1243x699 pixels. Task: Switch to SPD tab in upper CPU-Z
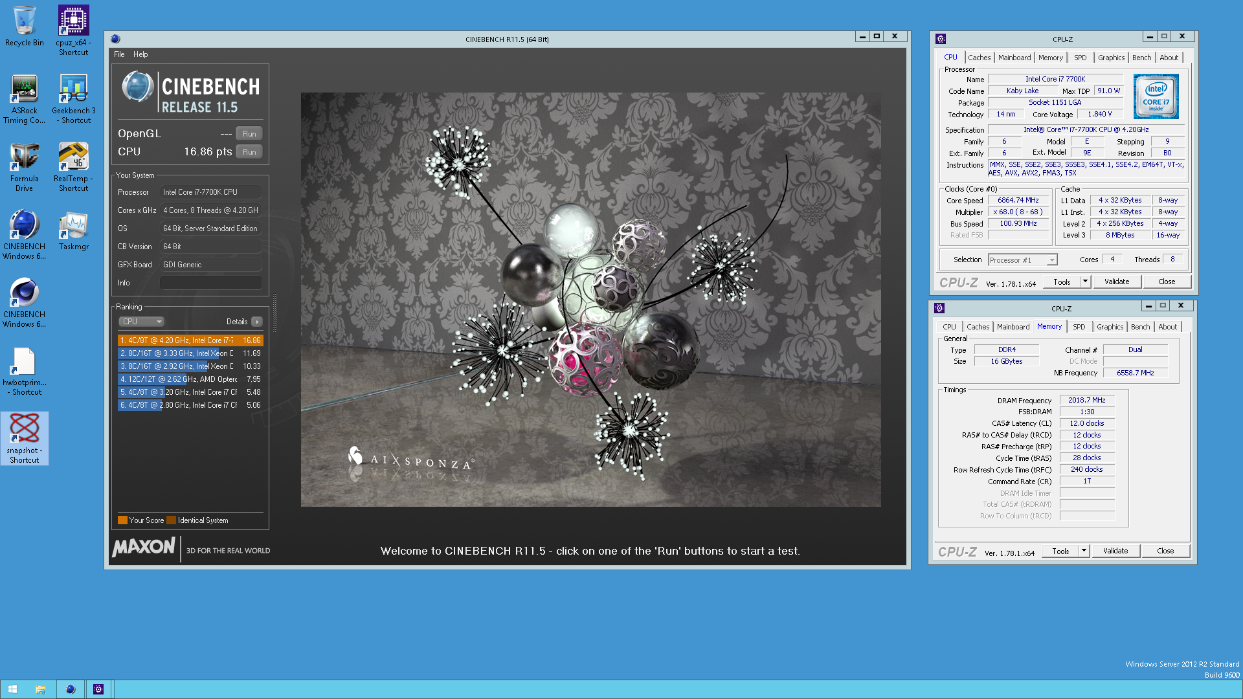tap(1080, 58)
